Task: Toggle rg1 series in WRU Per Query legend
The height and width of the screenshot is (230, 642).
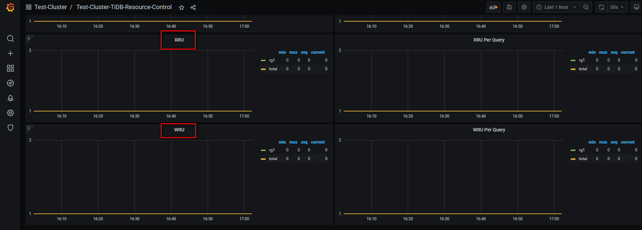Action: point(582,150)
